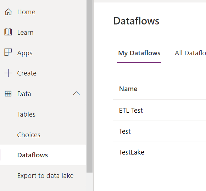Open the TestLake dataflow

click(132, 152)
